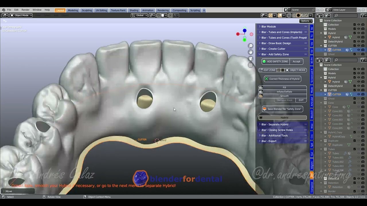The image size is (367, 206).
Task: Click the pan view hand gizmo
Action: (x=251, y=52)
